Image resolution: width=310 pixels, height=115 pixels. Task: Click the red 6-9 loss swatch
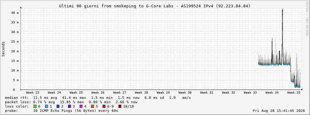pyautogui.click(x=104, y=106)
